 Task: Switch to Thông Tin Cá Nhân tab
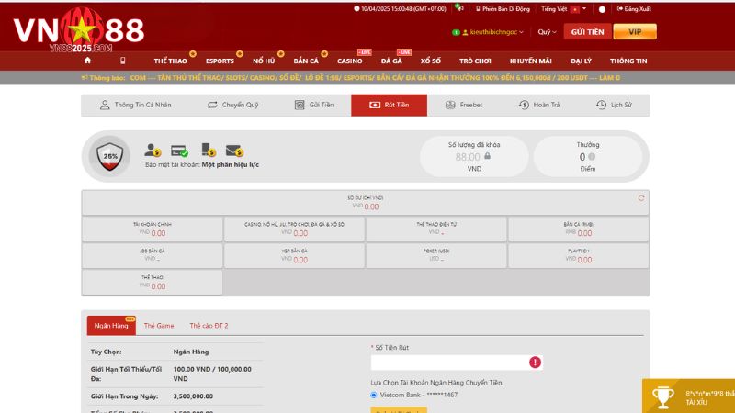click(x=135, y=105)
